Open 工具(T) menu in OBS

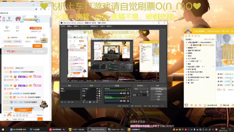[102, 26]
